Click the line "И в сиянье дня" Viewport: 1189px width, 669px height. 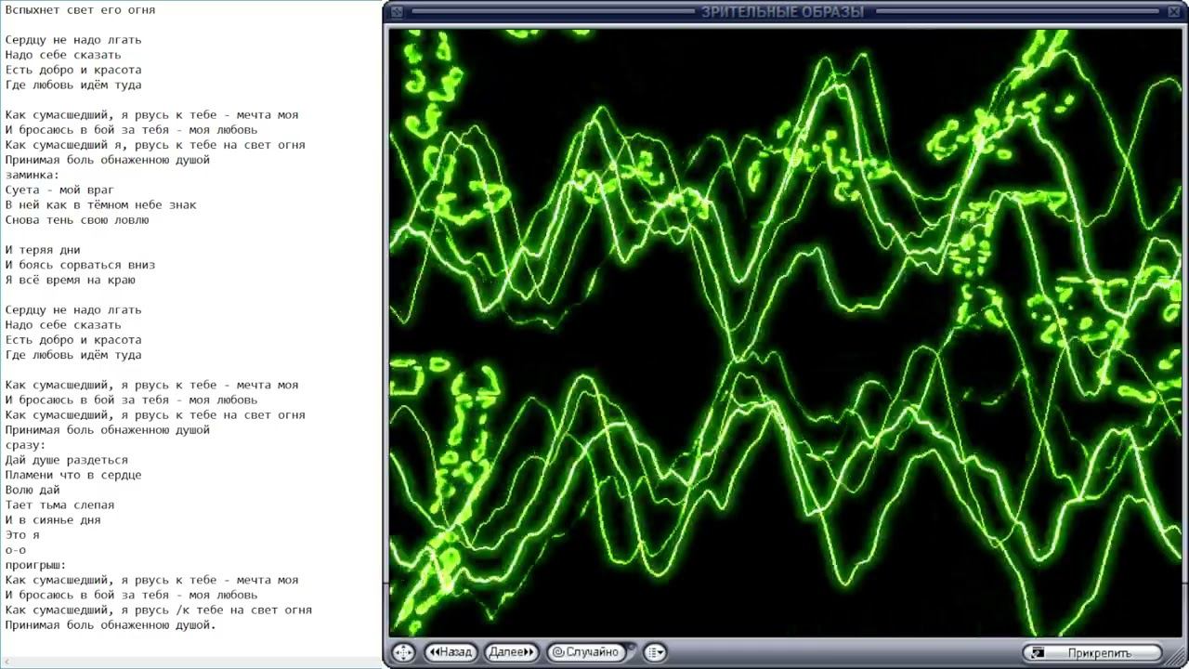click(53, 520)
